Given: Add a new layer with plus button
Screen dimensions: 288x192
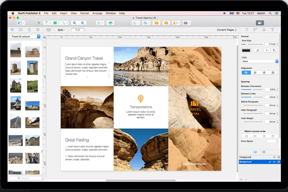Looking at the screenshot, I should pos(241,179).
